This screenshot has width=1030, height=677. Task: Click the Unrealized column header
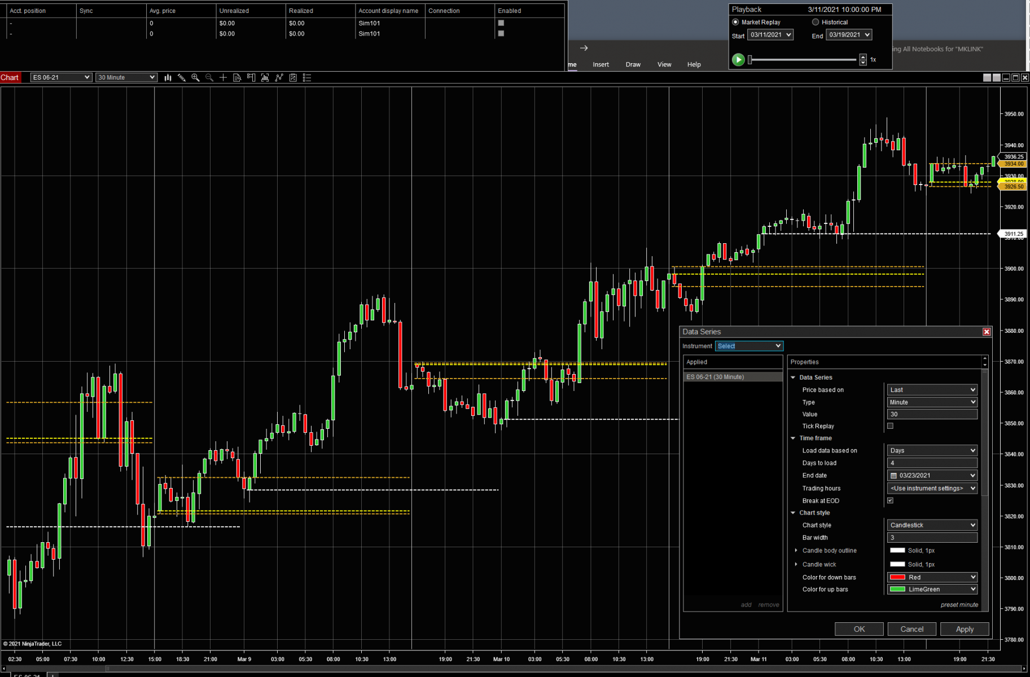[x=250, y=11]
